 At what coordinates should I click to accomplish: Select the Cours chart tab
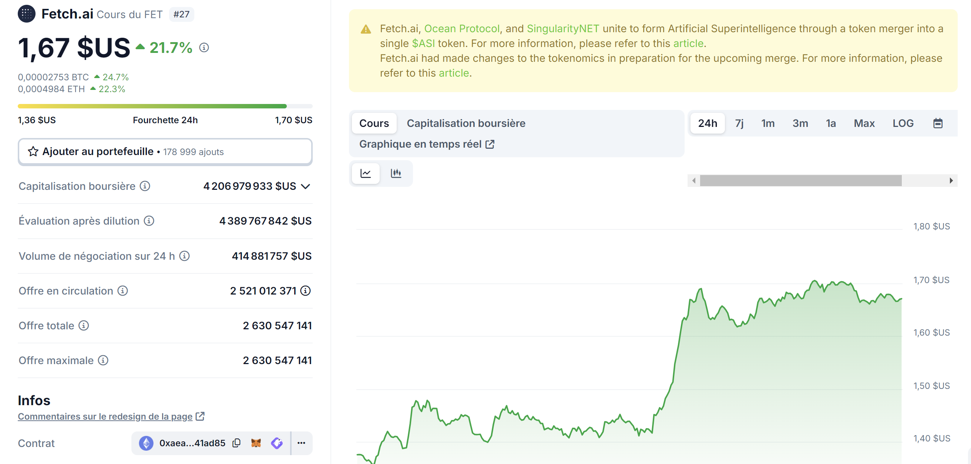374,123
